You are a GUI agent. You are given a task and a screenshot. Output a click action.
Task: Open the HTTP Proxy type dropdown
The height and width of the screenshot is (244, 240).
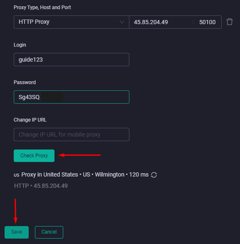[x=72, y=22]
